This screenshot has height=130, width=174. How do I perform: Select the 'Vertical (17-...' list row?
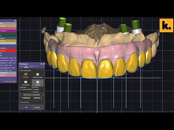coord(8,63)
